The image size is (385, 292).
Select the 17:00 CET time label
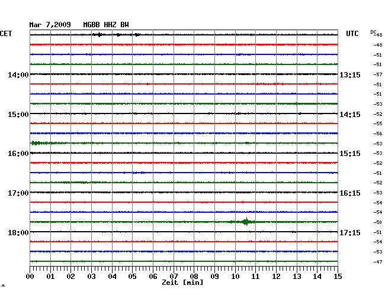(x=18, y=193)
